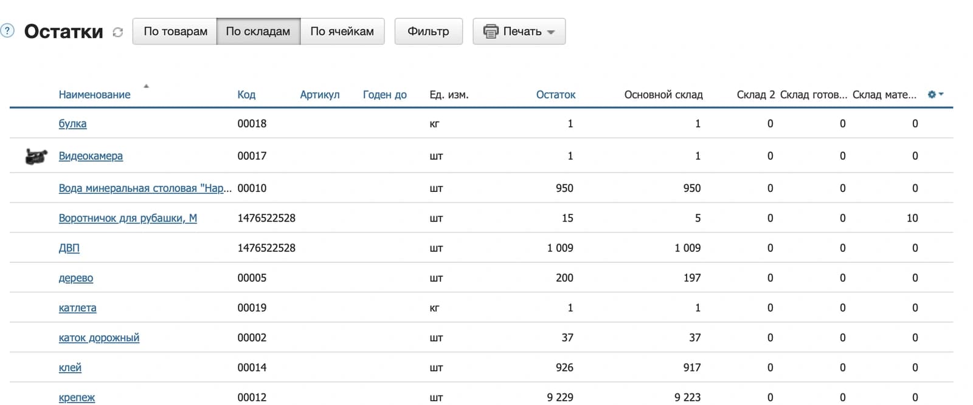Viewport: 973px width, 405px height.
Task: Open the Видеокамера product thumbnail
Action: pos(36,156)
